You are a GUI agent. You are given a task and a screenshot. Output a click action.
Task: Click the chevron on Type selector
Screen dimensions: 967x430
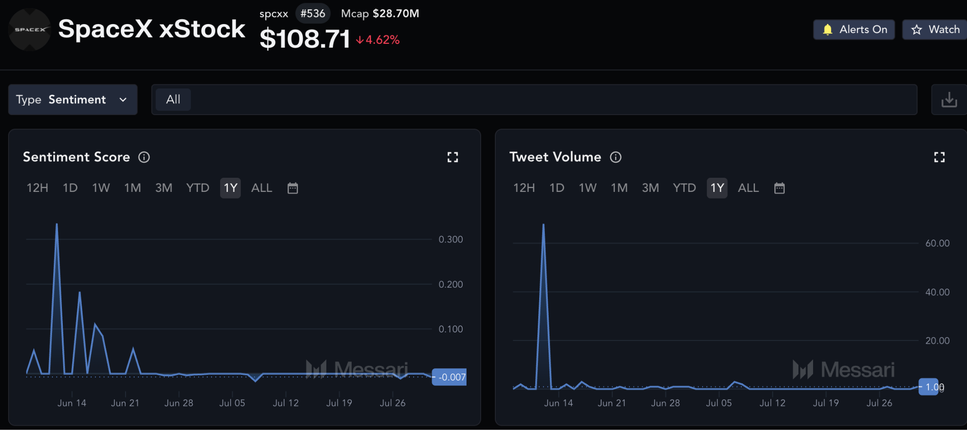[123, 99]
